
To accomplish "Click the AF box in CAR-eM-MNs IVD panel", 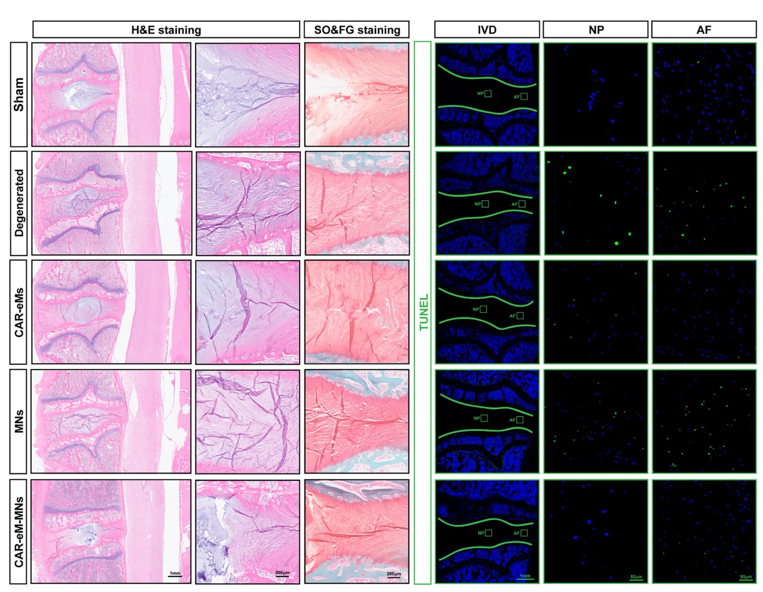I will [x=525, y=533].
